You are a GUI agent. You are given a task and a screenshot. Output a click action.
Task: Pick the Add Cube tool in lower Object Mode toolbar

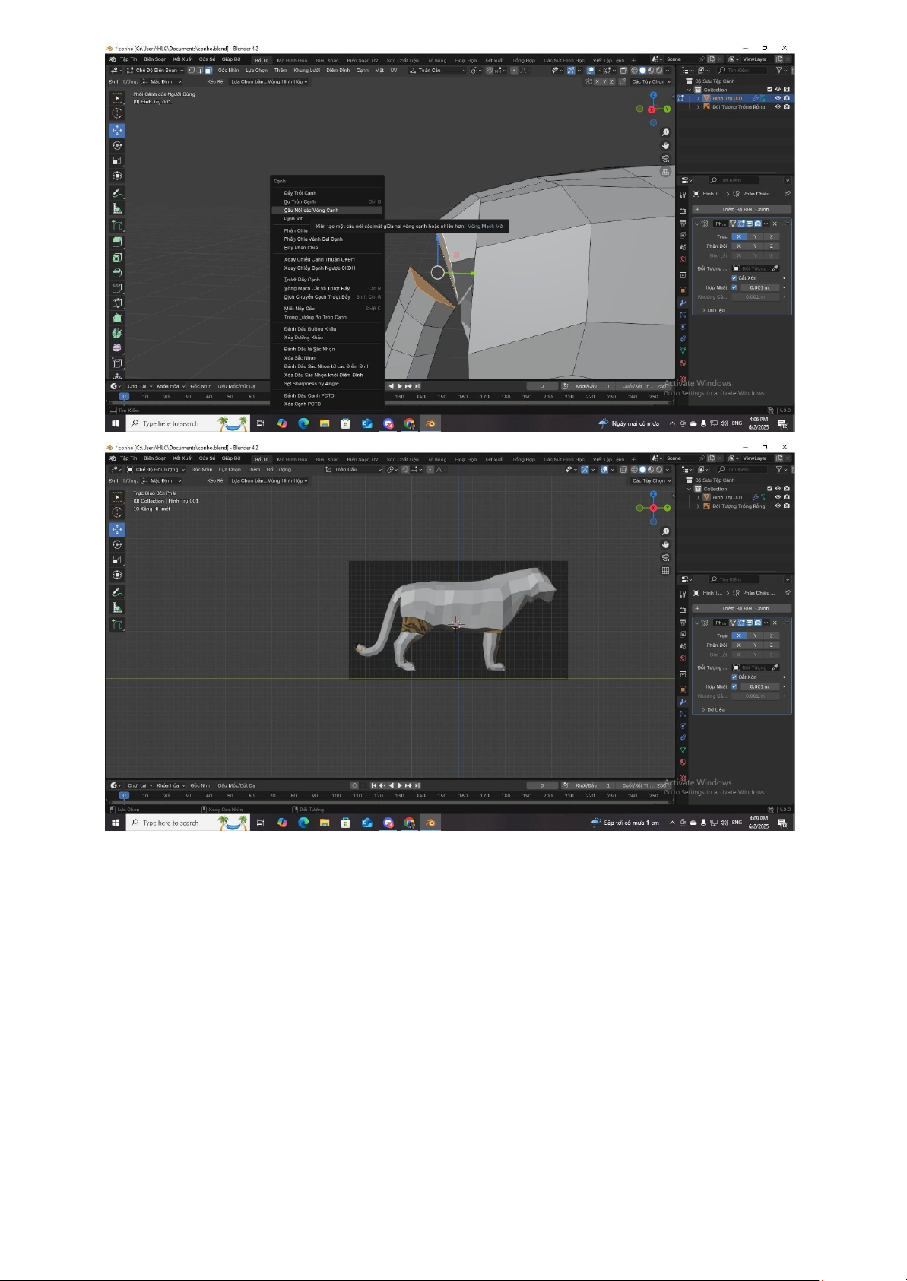tap(117, 625)
